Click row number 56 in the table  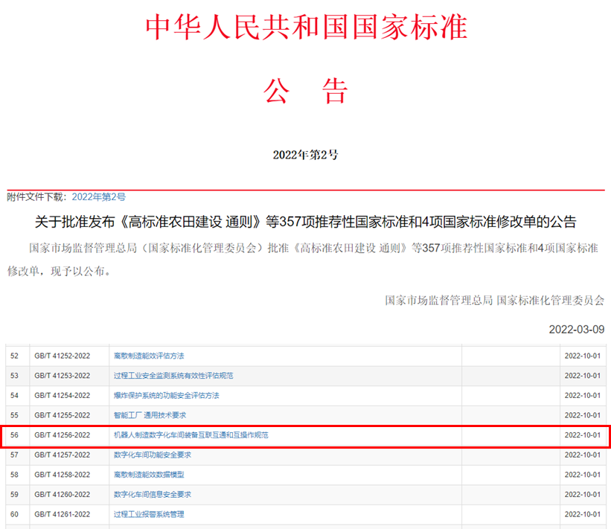[14, 435]
